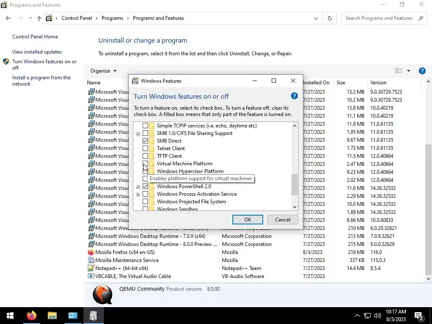Open File Explorer from the taskbar
432x324 pixels.
(x=52, y=316)
